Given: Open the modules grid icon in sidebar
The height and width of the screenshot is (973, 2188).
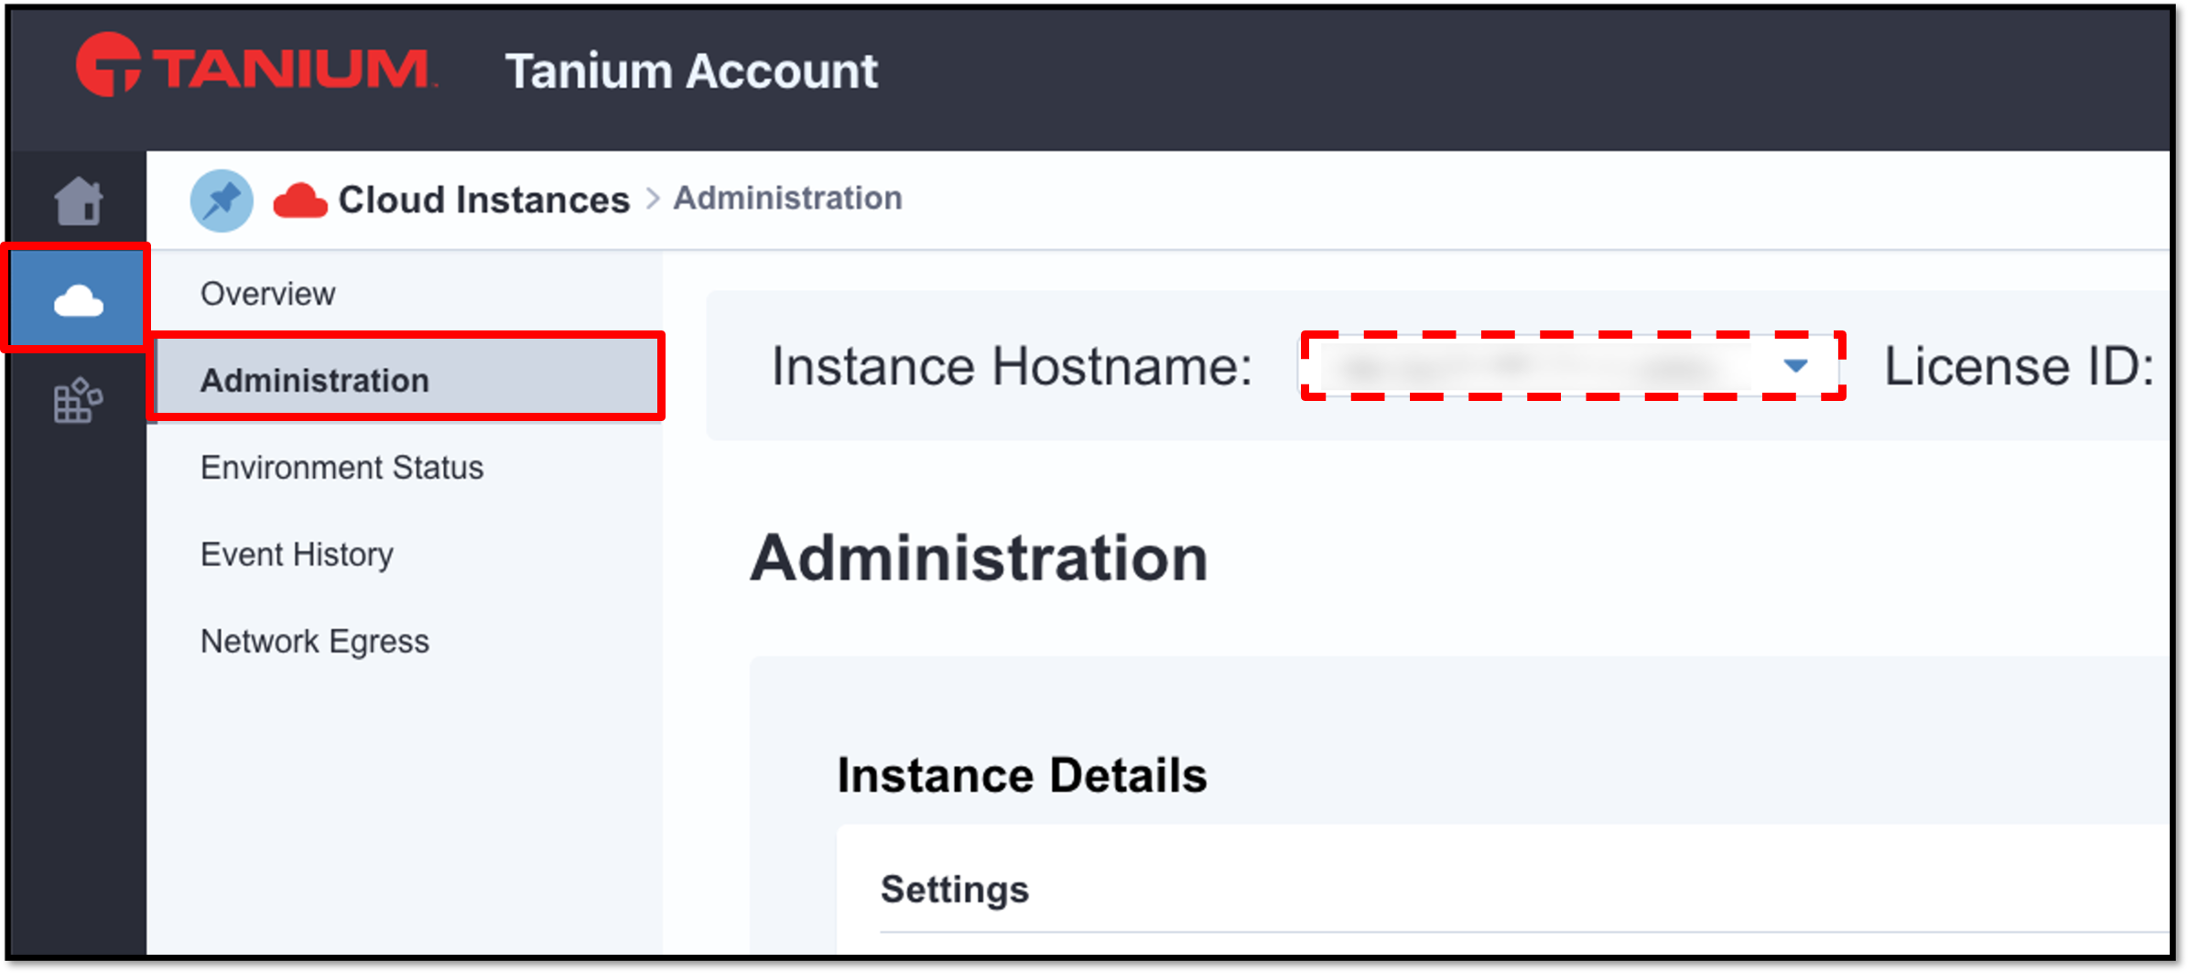Looking at the screenshot, I should pyautogui.click(x=78, y=400).
